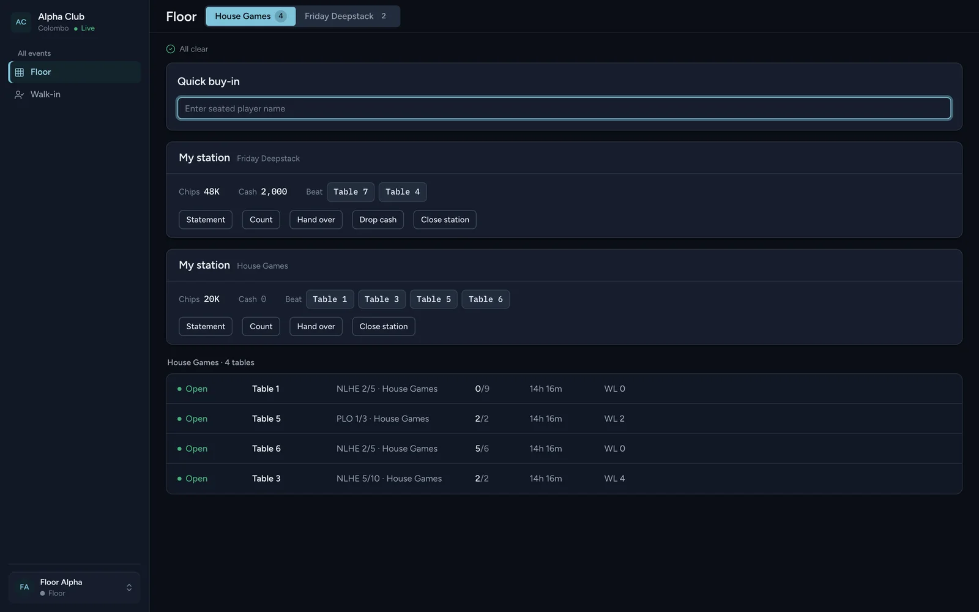Click 'NLHE 5/10 · House Games' text

coord(389,479)
